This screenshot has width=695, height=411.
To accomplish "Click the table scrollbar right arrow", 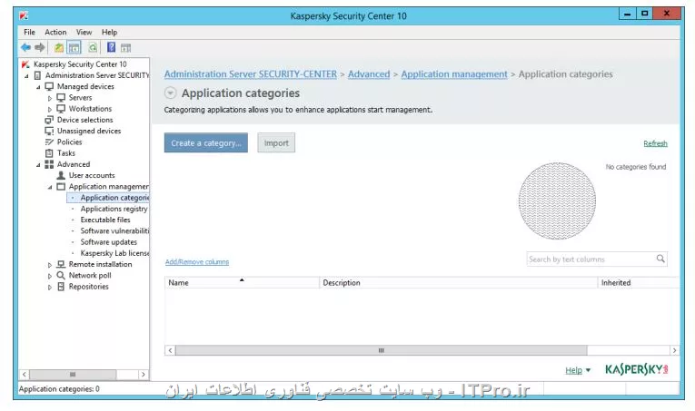I will (674, 350).
